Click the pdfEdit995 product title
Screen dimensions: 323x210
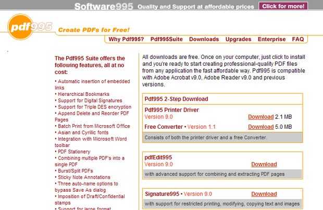point(158,157)
